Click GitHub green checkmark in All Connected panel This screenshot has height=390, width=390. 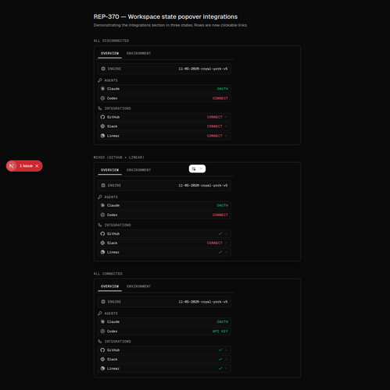point(220,350)
